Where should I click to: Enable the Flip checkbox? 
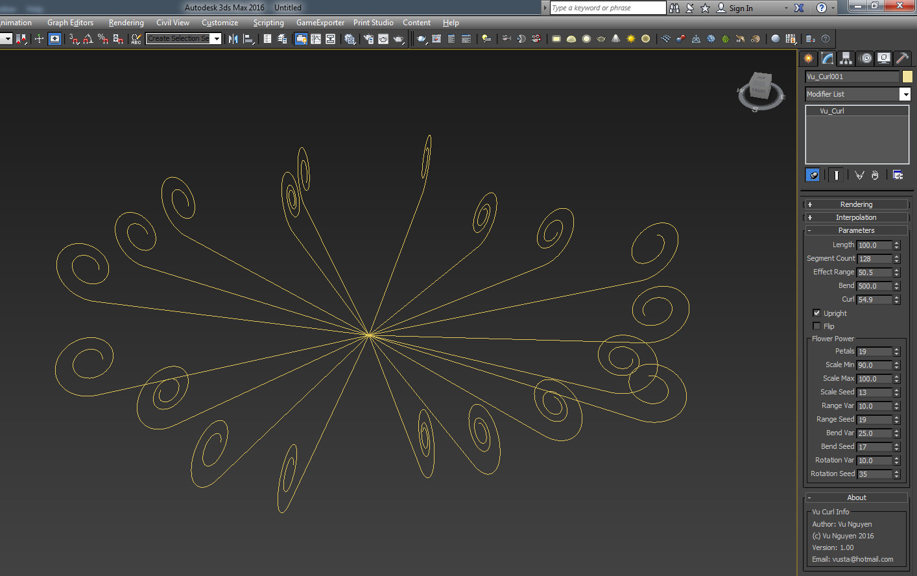(x=816, y=326)
